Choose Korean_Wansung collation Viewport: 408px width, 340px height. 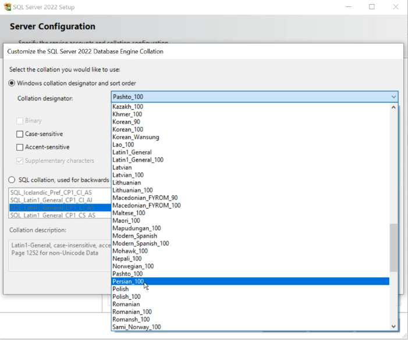point(250,137)
